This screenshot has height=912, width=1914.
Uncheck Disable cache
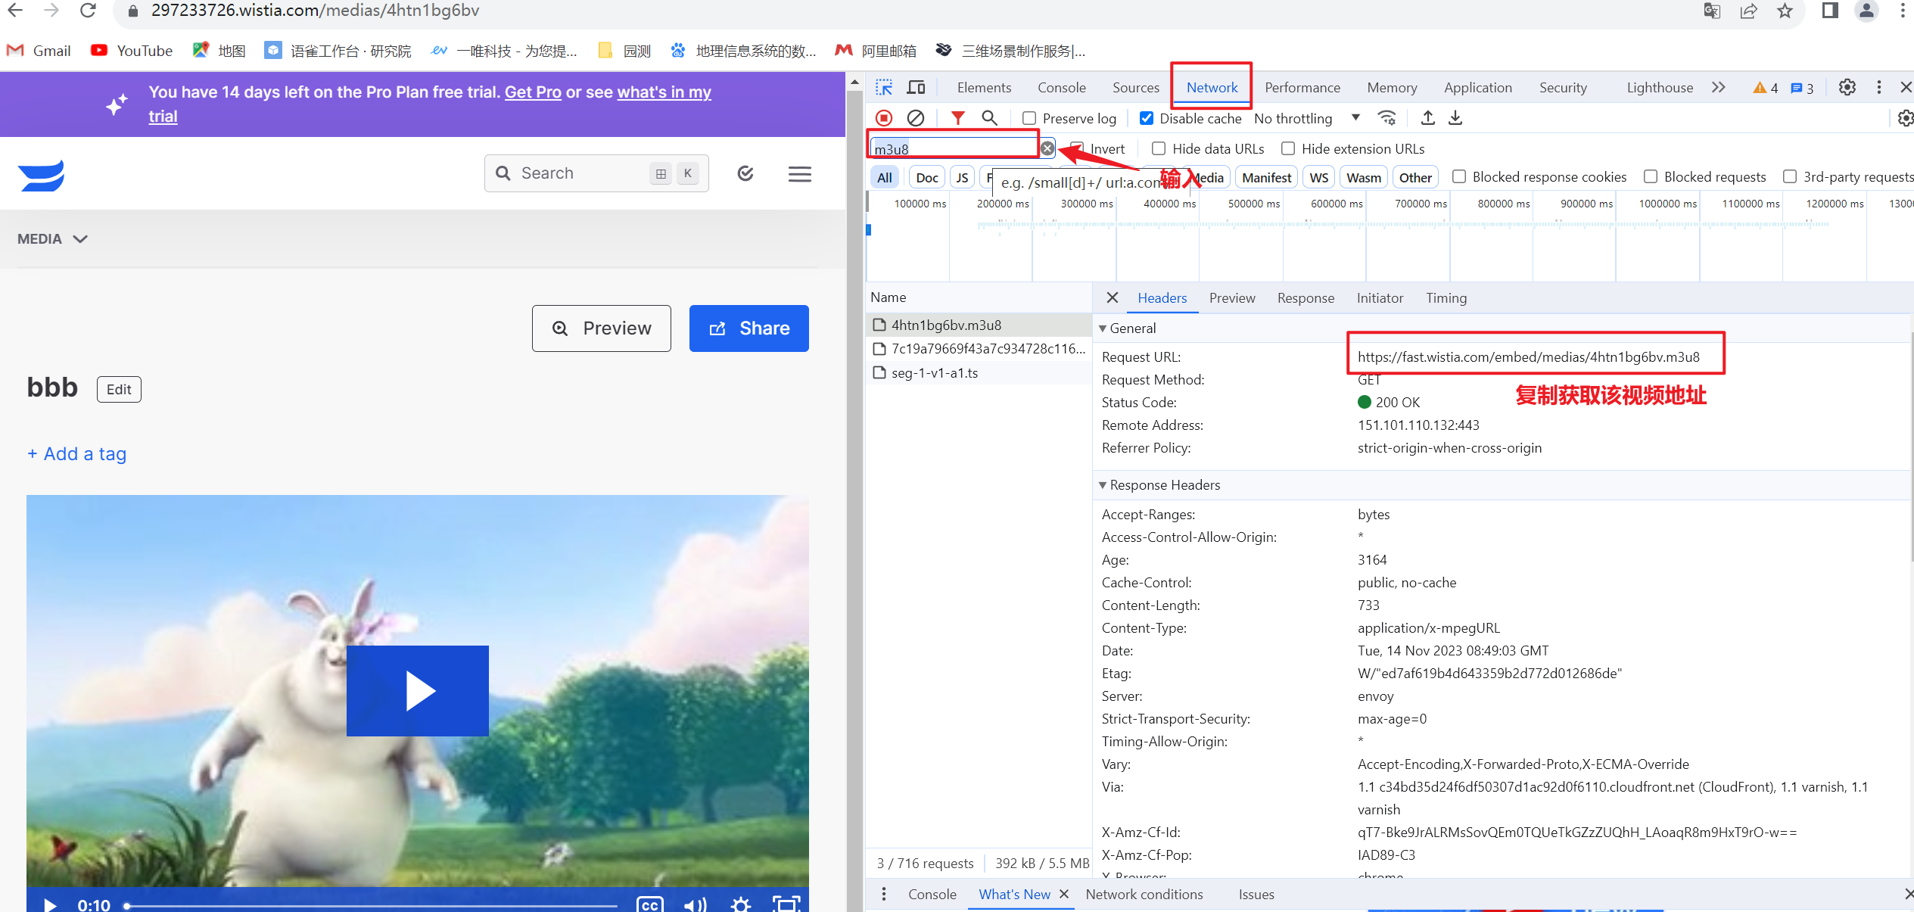pos(1147,118)
